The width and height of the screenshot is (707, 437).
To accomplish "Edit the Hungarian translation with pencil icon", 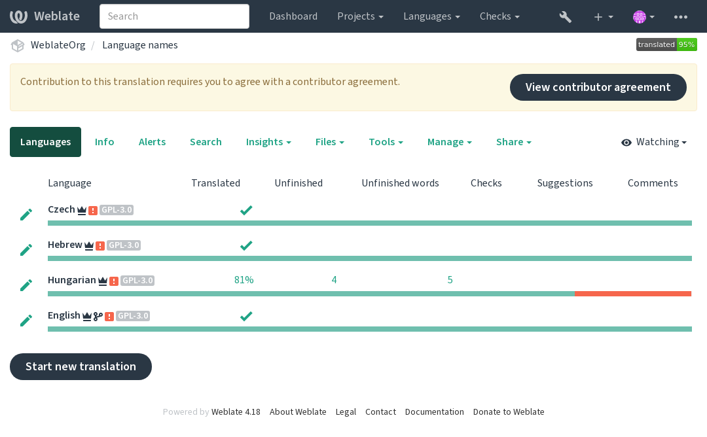I will click(26, 285).
